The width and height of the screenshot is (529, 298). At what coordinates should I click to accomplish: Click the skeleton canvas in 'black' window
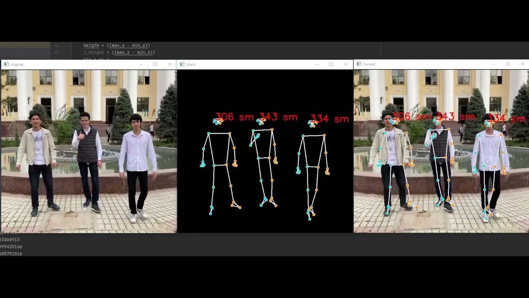(265, 151)
